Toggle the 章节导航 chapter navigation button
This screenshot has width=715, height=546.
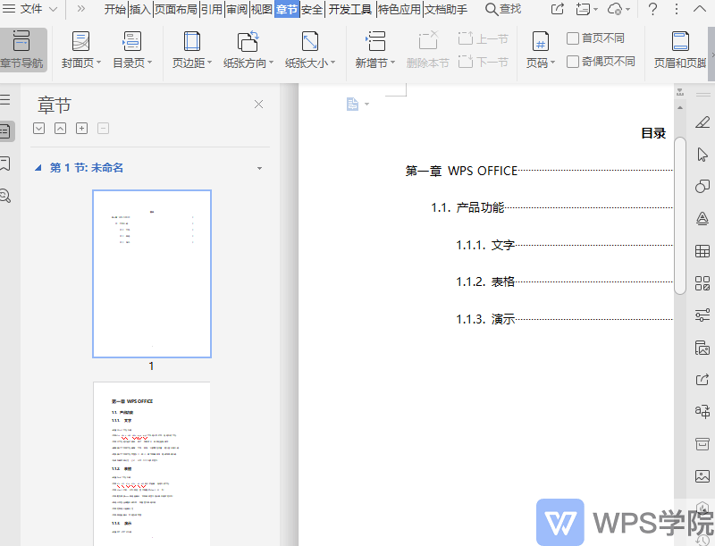coord(21,50)
